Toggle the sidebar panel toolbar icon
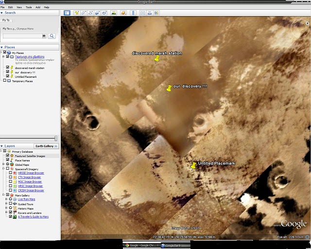 click(67, 13)
